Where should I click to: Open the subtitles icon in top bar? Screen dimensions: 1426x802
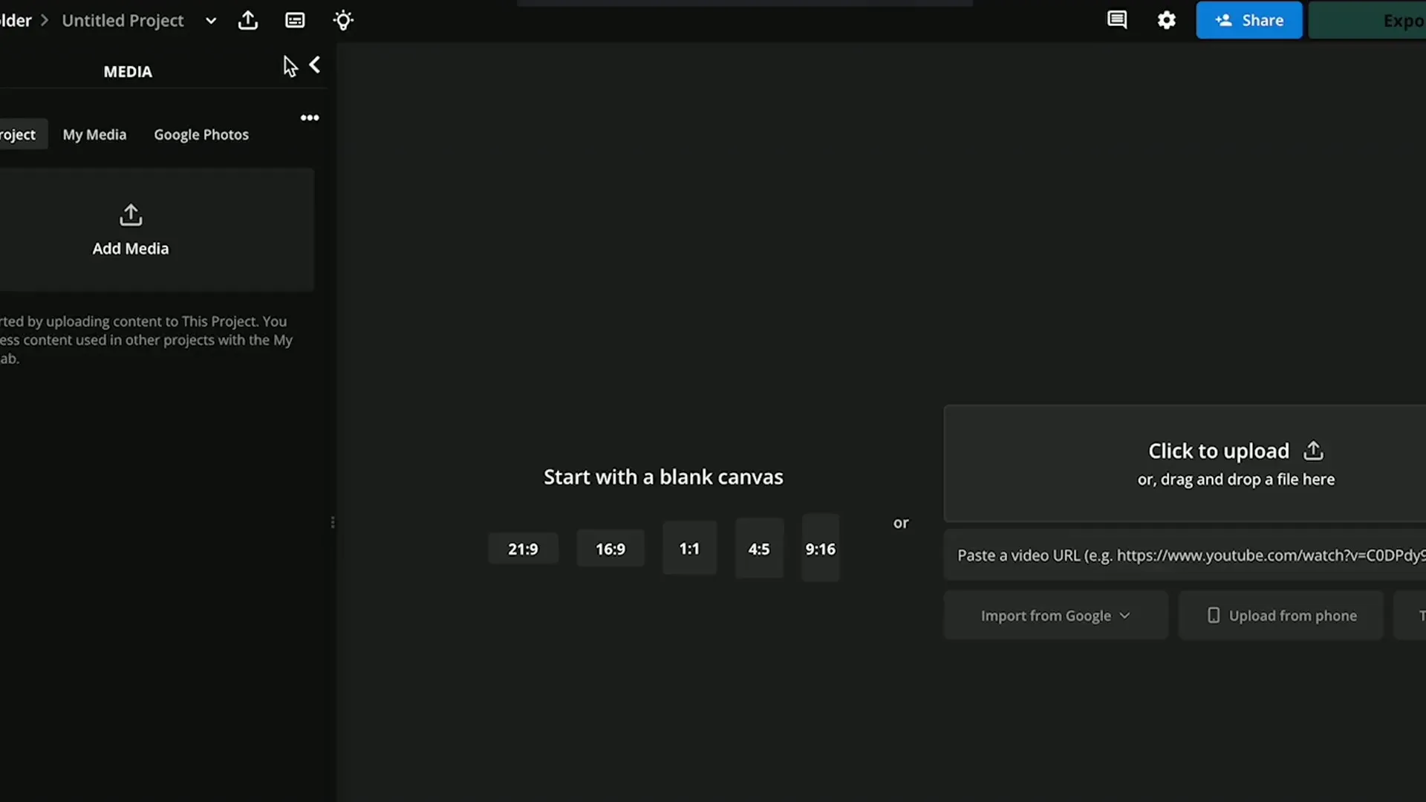295,20
